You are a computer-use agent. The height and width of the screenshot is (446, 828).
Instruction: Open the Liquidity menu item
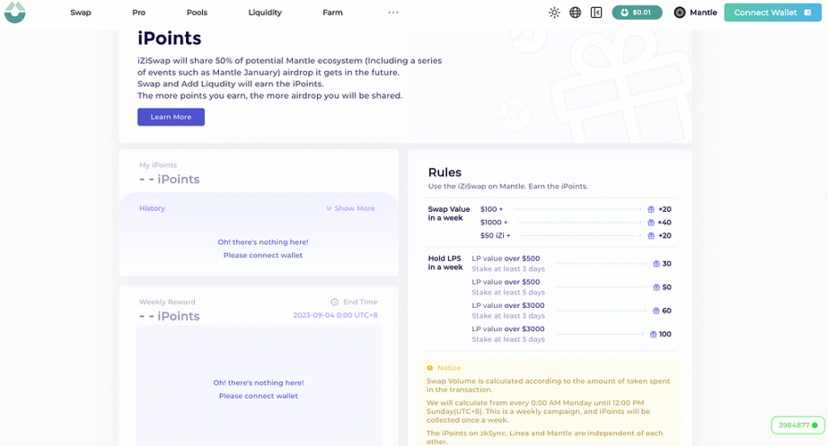pyautogui.click(x=265, y=13)
